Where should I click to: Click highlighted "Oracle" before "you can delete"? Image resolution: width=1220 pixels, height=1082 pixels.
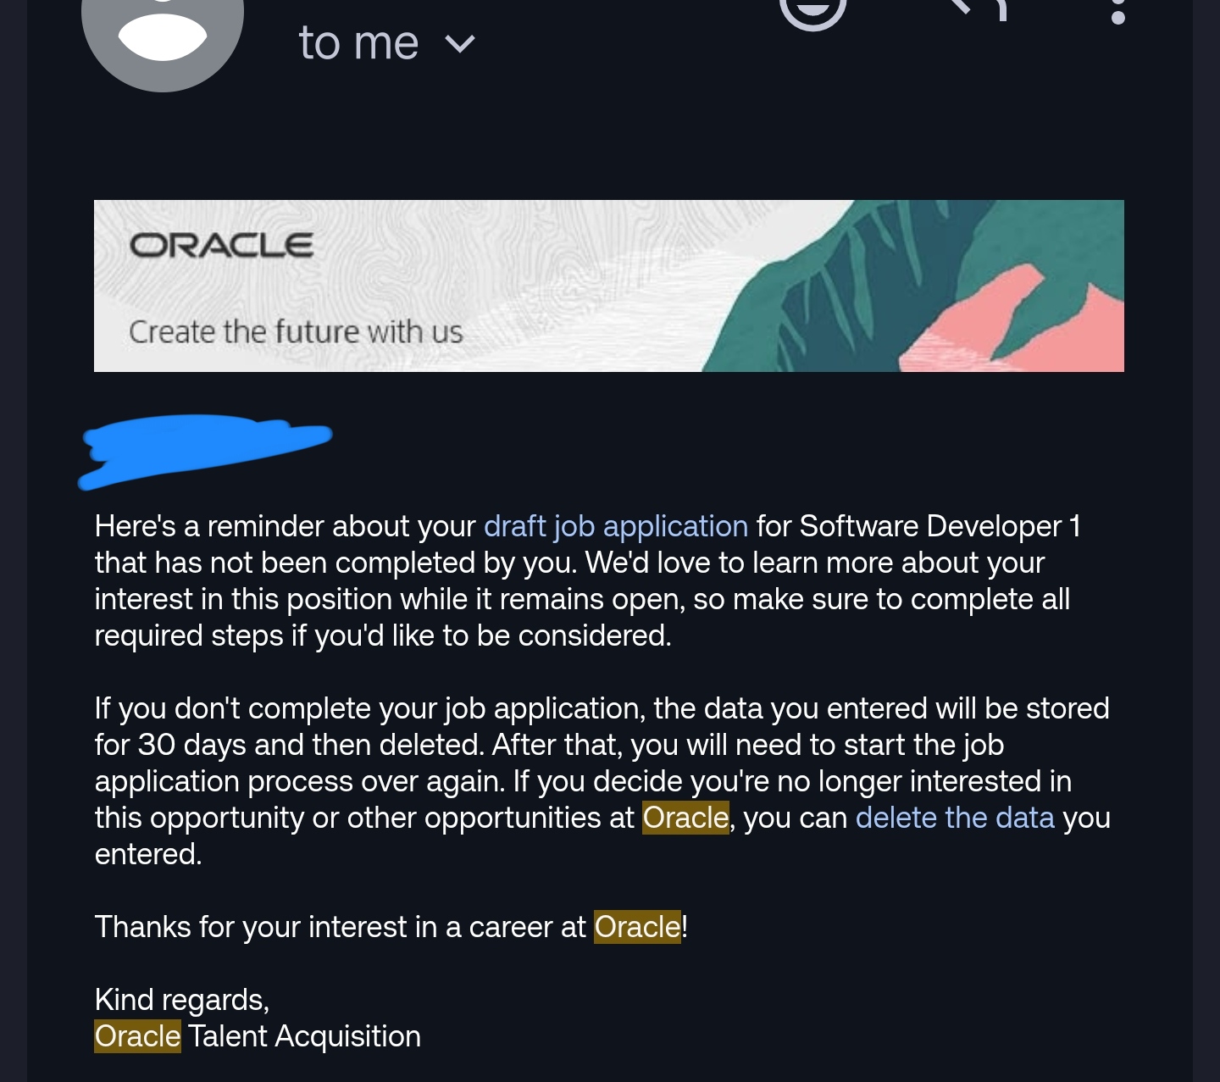(x=685, y=818)
